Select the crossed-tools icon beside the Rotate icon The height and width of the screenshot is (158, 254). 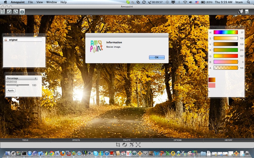131,145
